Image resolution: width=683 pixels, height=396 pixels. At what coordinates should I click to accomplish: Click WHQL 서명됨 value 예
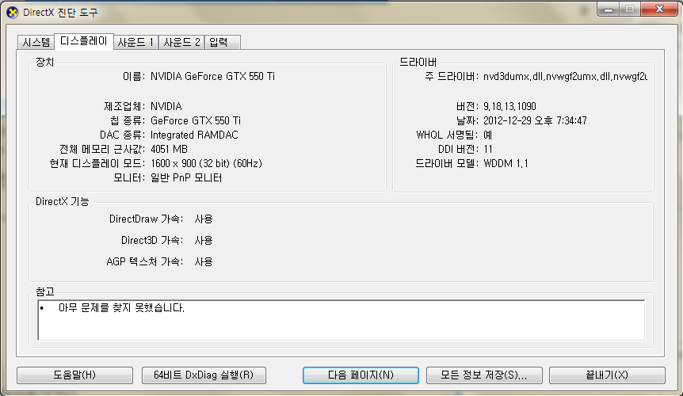488,135
